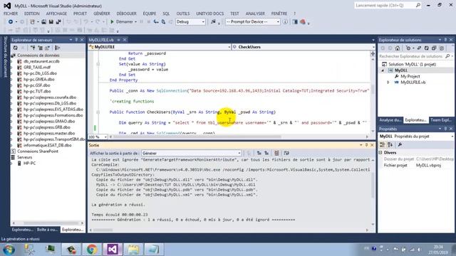
Task: Collapse the MyDLL project node
Action: click(x=383, y=70)
